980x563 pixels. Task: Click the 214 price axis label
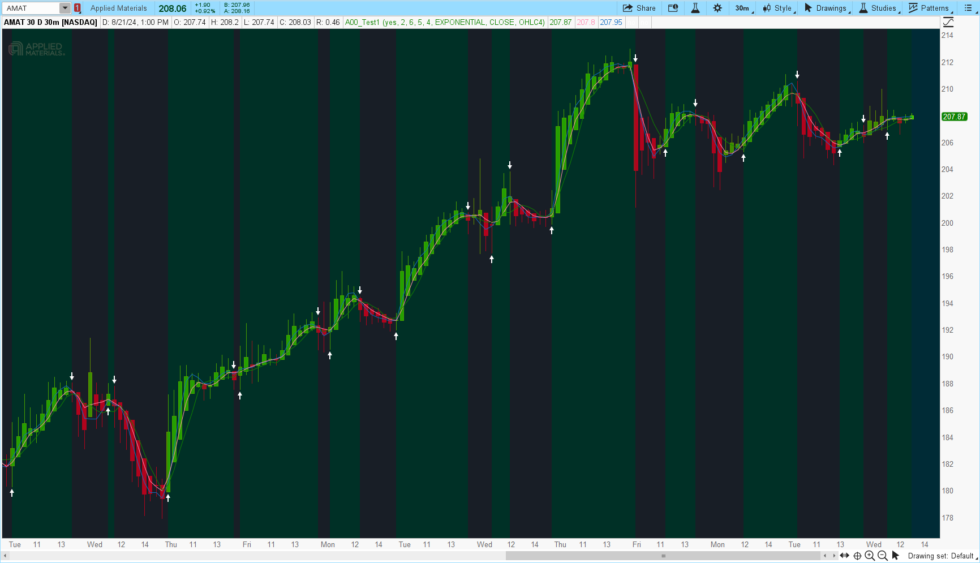(947, 35)
